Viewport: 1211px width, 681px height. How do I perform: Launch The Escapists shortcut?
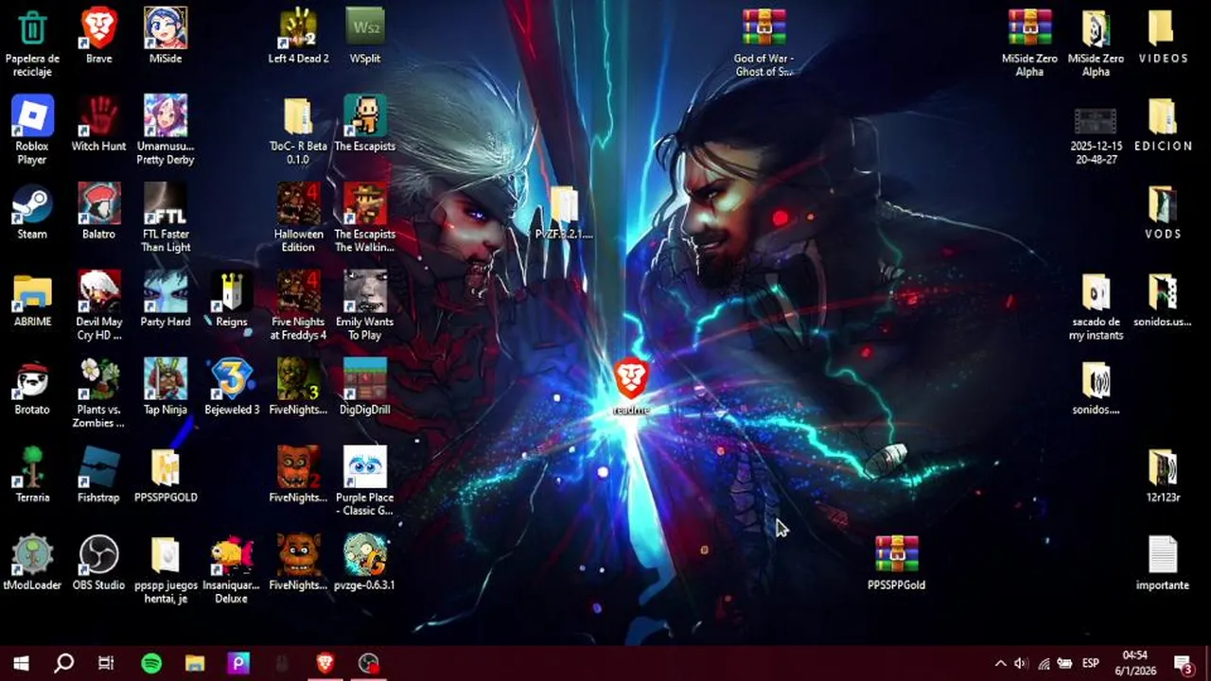[x=364, y=124]
